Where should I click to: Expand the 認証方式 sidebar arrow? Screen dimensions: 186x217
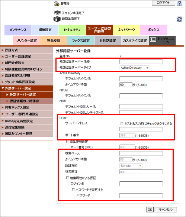[x=3, y=50]
